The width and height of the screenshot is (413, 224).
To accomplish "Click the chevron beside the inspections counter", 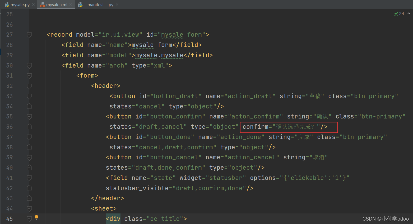I will (x=408, y=13).
